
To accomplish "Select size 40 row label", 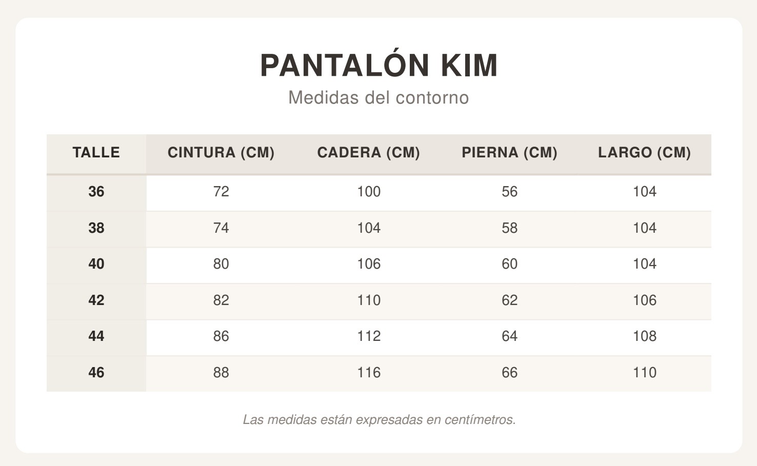I will point(96,264).
